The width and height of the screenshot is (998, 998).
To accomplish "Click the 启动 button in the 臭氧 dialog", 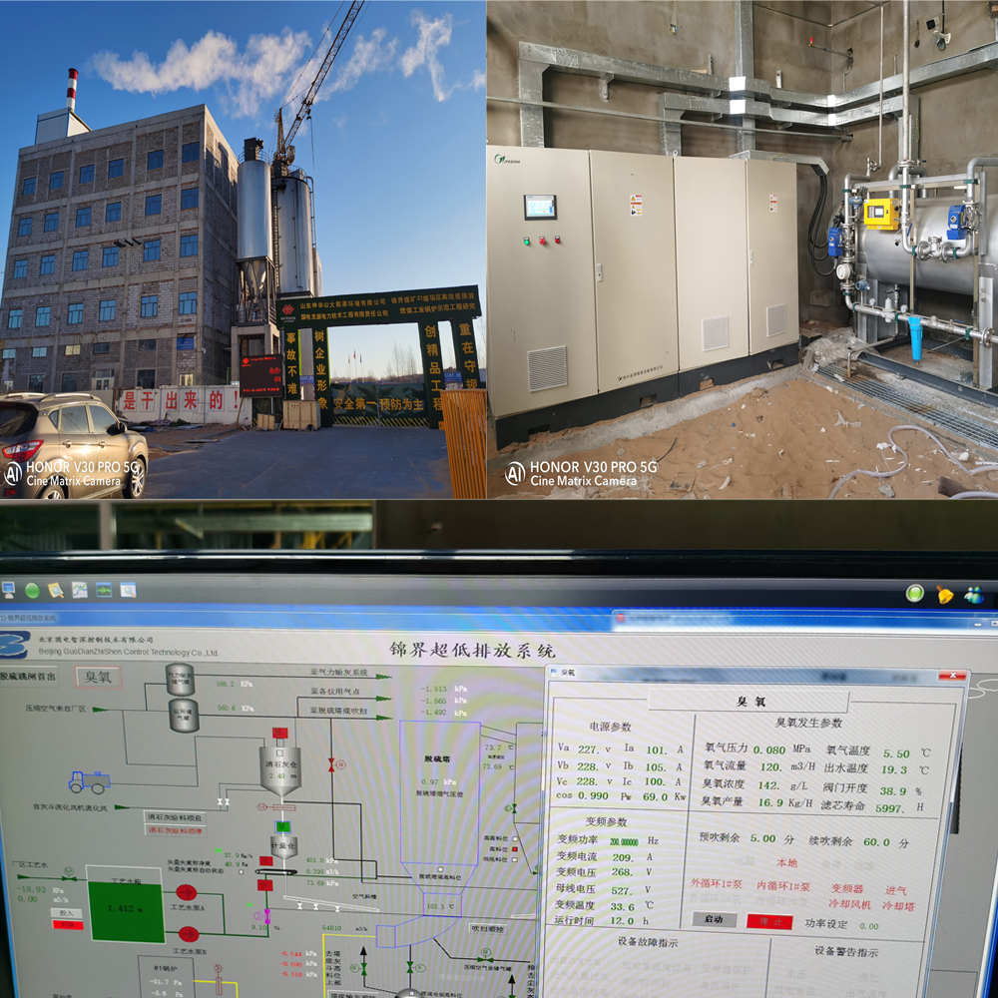I will [x=715, y=919].
